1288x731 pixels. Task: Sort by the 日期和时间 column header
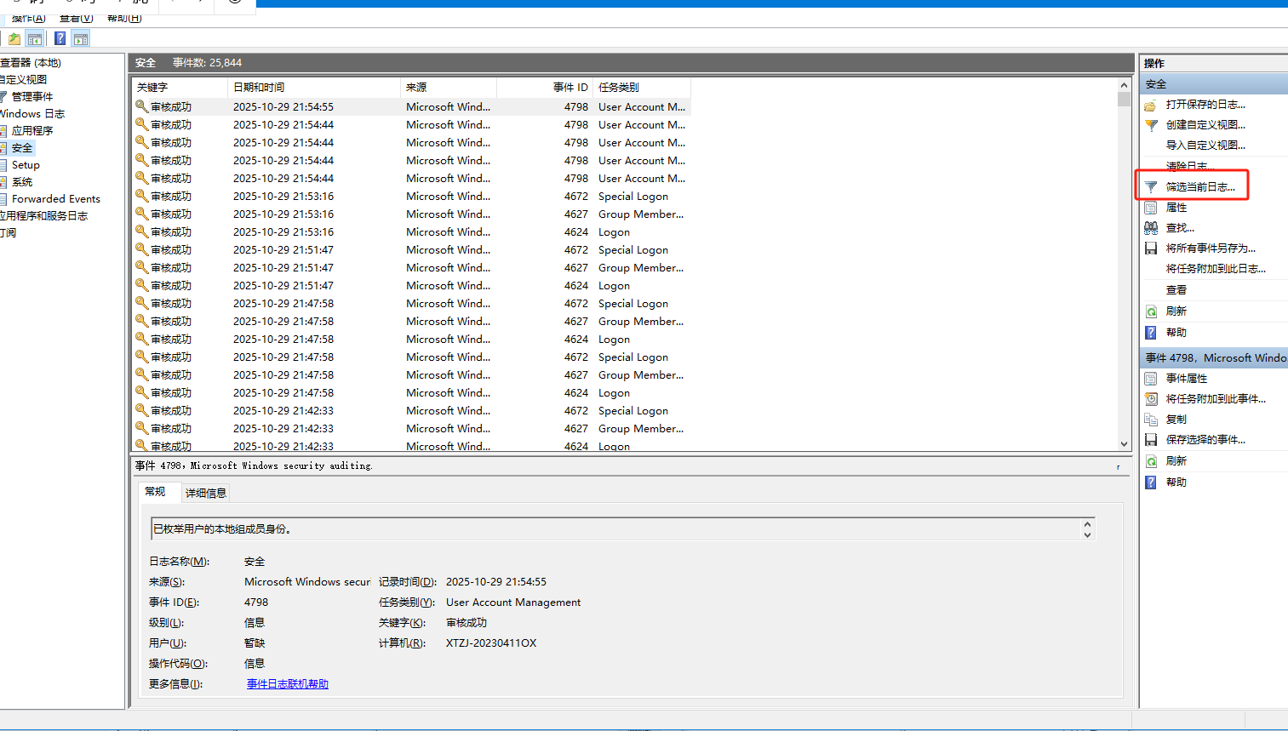coord(259,88)
